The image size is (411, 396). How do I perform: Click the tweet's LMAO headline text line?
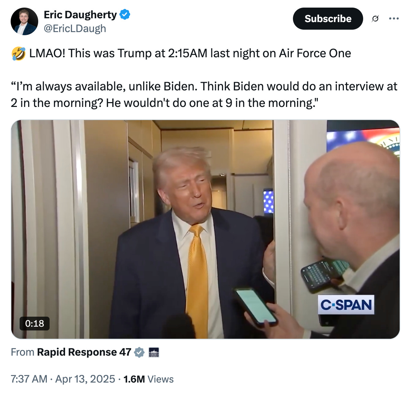tap(181, 53)
